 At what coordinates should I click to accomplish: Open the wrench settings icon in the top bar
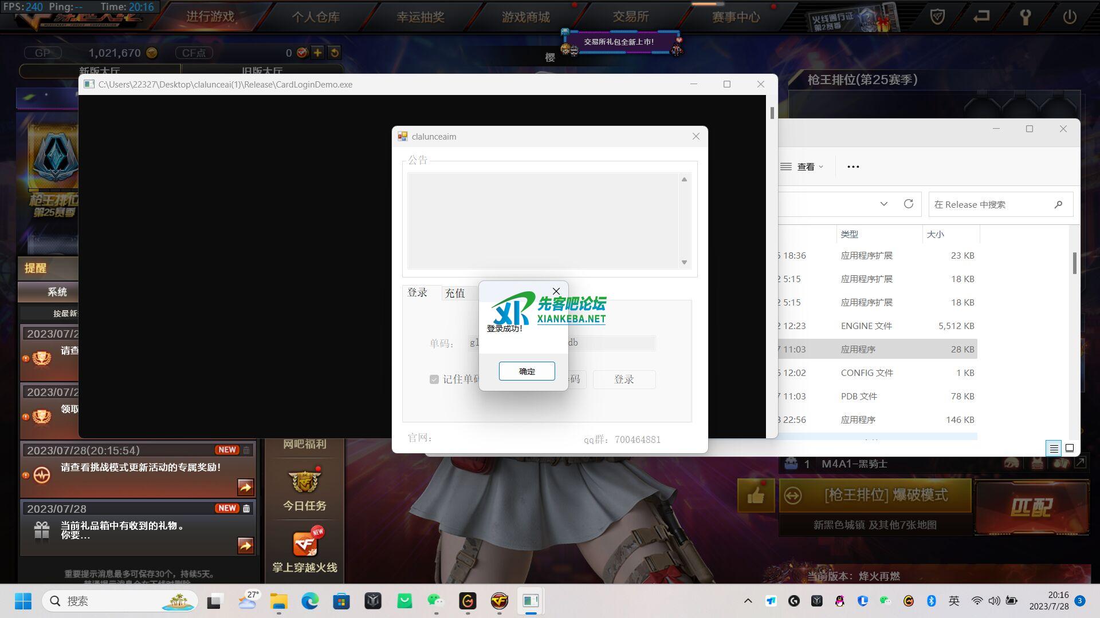[1025, 17]
